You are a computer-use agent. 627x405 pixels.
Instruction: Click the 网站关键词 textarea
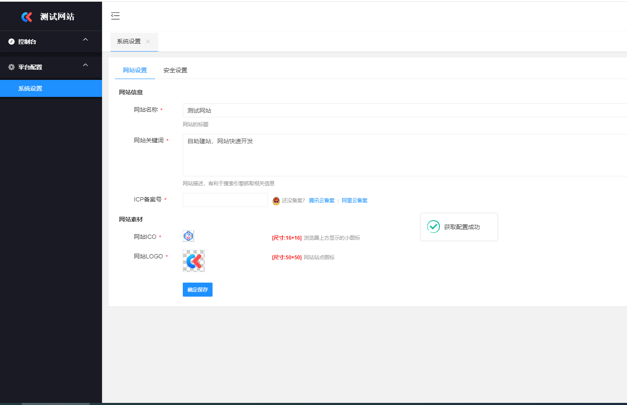pos(405,155)
